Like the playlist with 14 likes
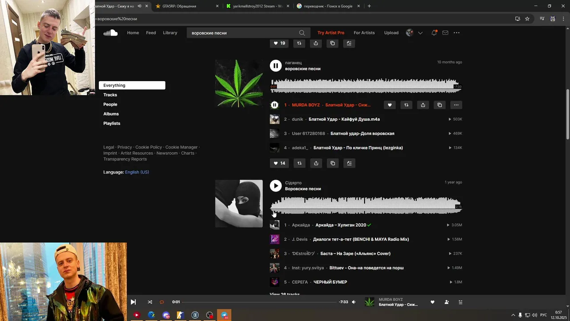Viewport: 570px width, 321px height. pos(279,163)
